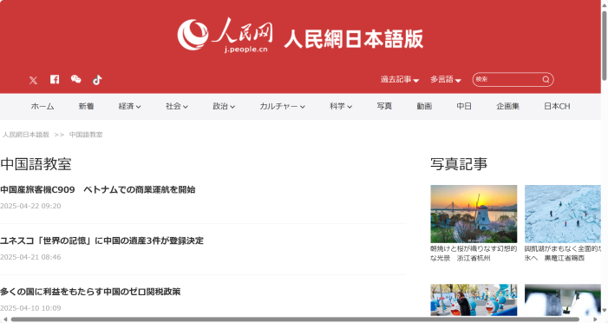Image resolution: width=608 pixels, height=323 pixels.
Task: Open caption about 興凱湖 黒竜江省鶏西
Action: 563,254
